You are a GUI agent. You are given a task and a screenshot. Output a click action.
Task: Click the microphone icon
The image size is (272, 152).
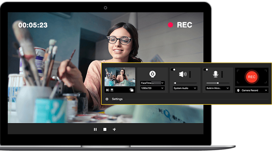tap(216, 74)
